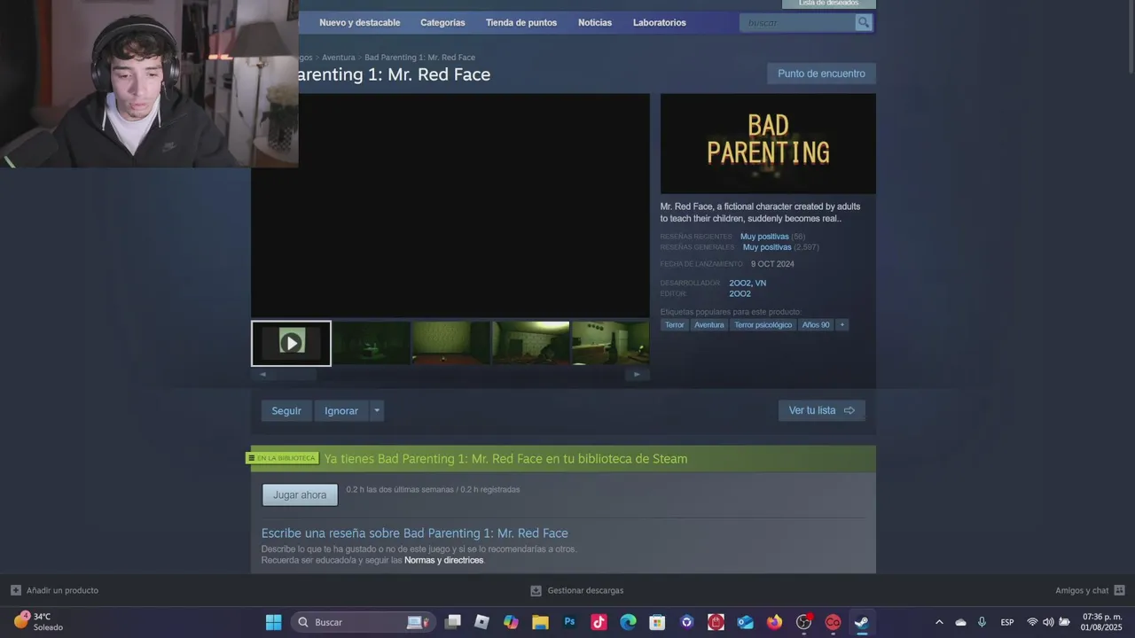The image size is (1135, 638).
Task: Click the Terror psicológico tag
Action: 763,325
